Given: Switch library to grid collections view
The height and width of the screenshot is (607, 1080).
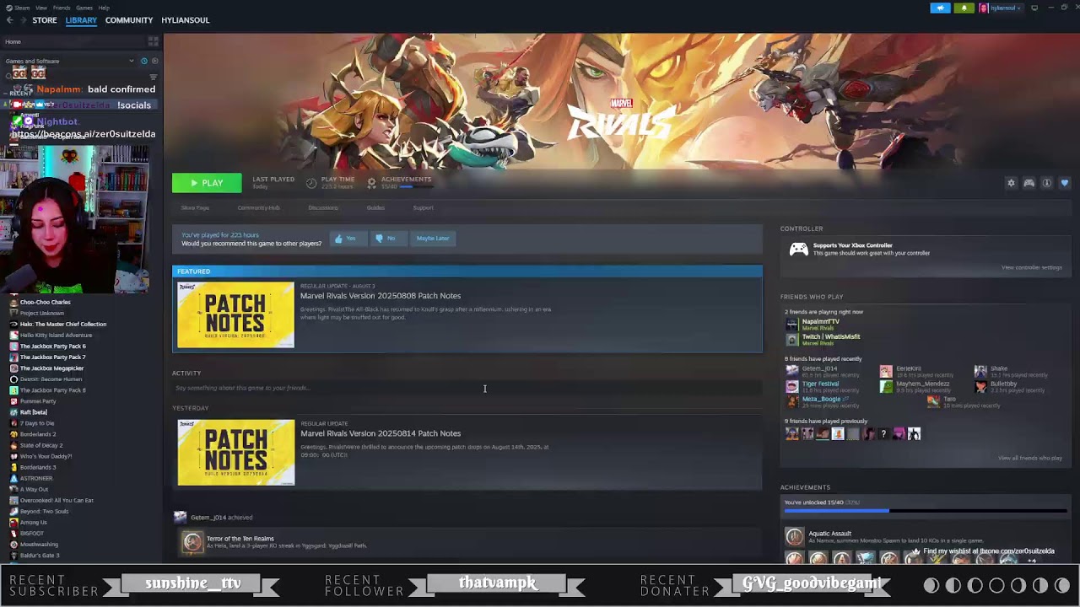Looking at the screenshot, I should [x=153, y=41].
